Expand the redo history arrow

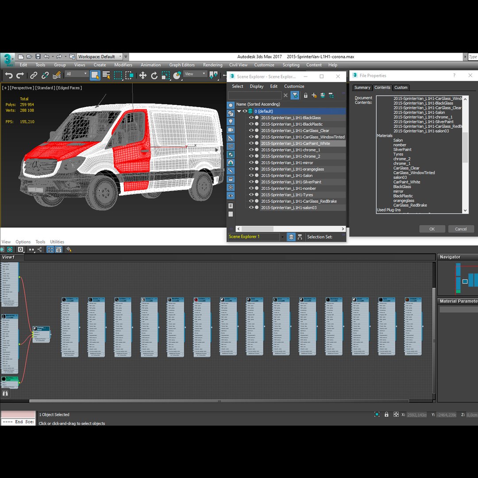(65, 57)
